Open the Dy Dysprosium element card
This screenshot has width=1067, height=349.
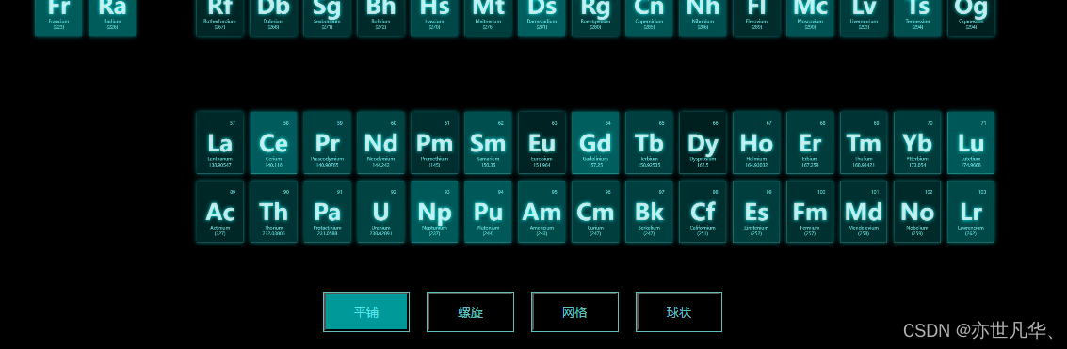coord(703,143)
